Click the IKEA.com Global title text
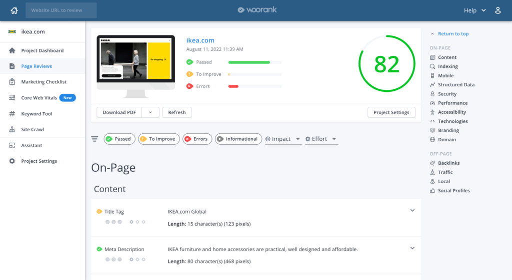The image size is (512, 280). 187,212
